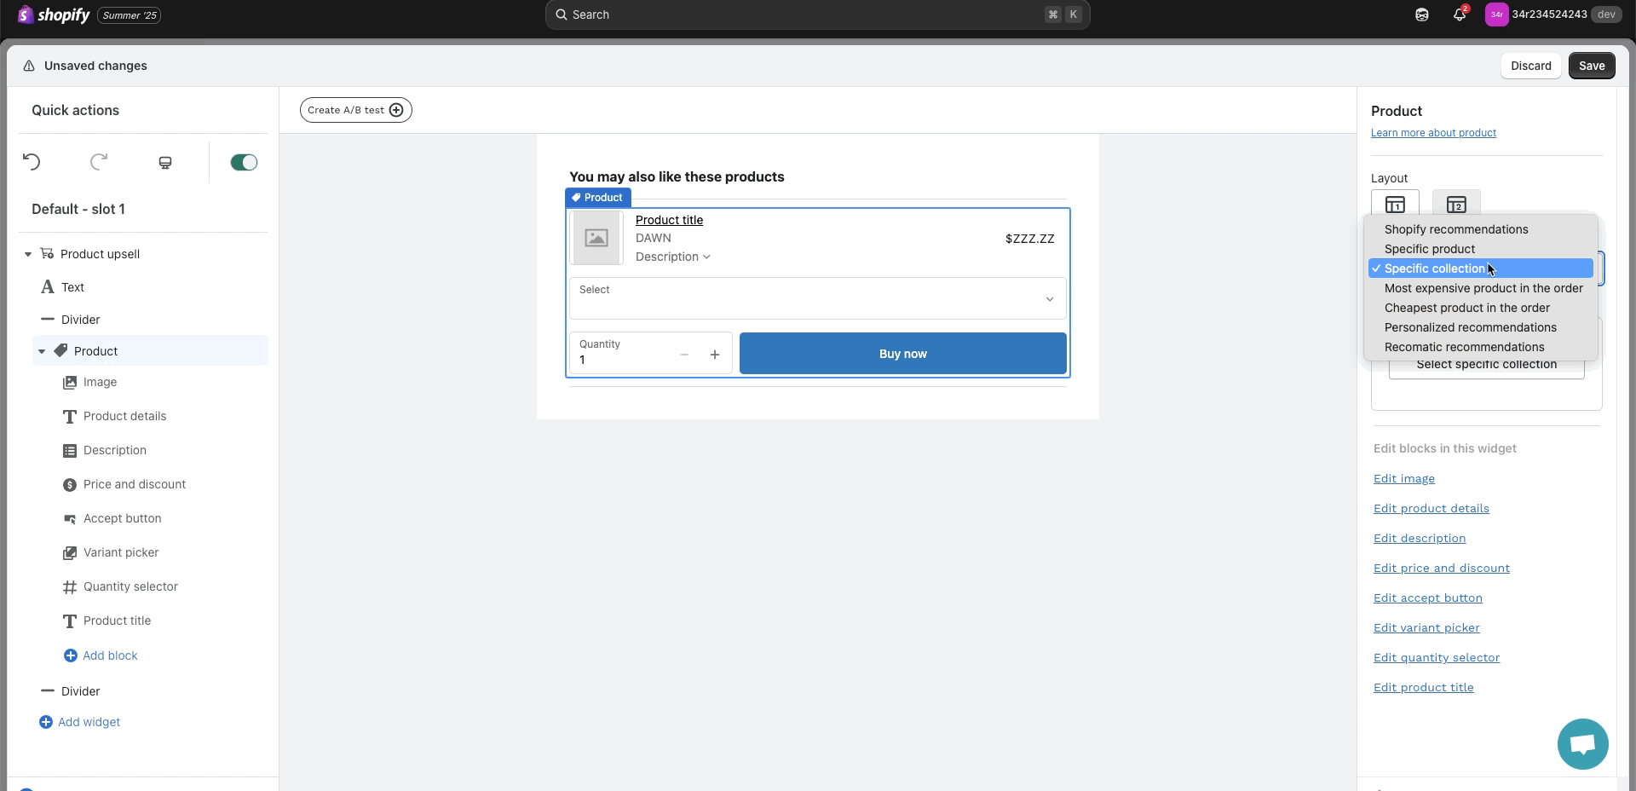Collapse the Product block tree item
The height and width of the screenshot is (791, 1636).
(42, 351)
